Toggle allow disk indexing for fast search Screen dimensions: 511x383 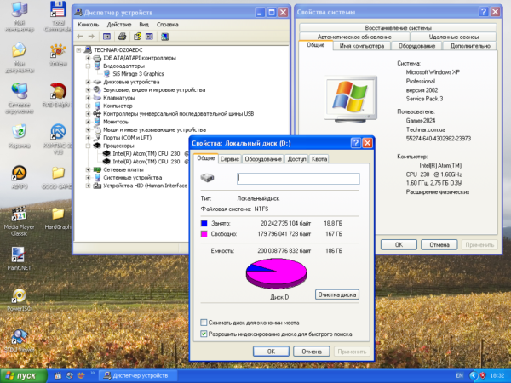click(204, 334)
